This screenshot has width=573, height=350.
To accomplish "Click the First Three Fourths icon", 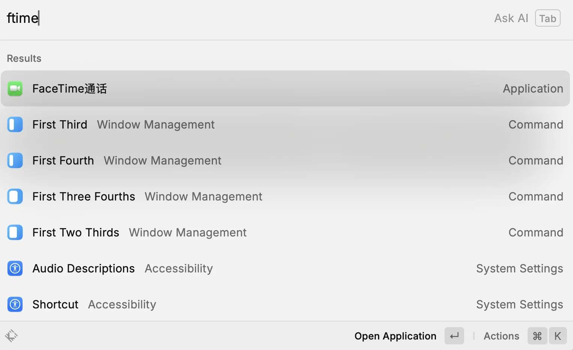I will [15, 196].
